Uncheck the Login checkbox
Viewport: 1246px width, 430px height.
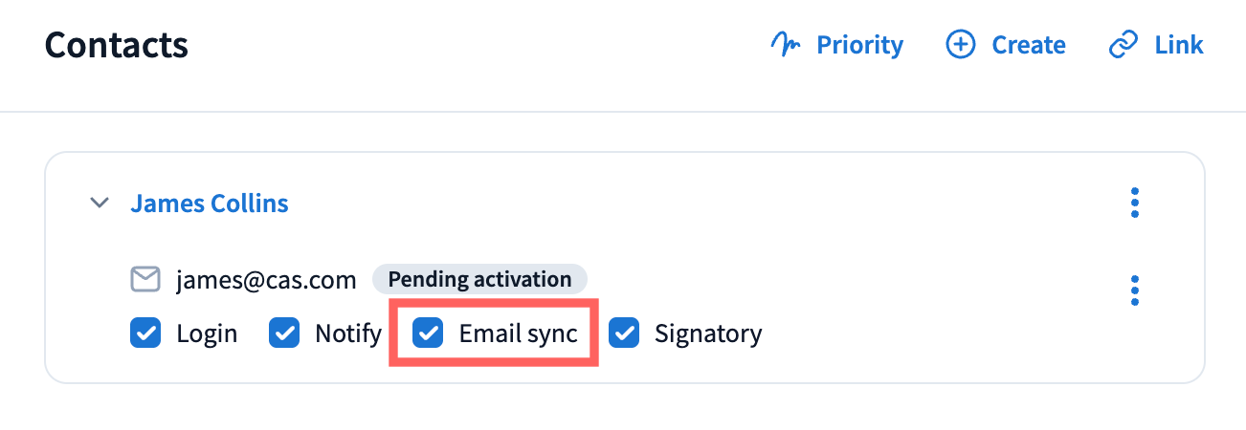pos(145,333)
